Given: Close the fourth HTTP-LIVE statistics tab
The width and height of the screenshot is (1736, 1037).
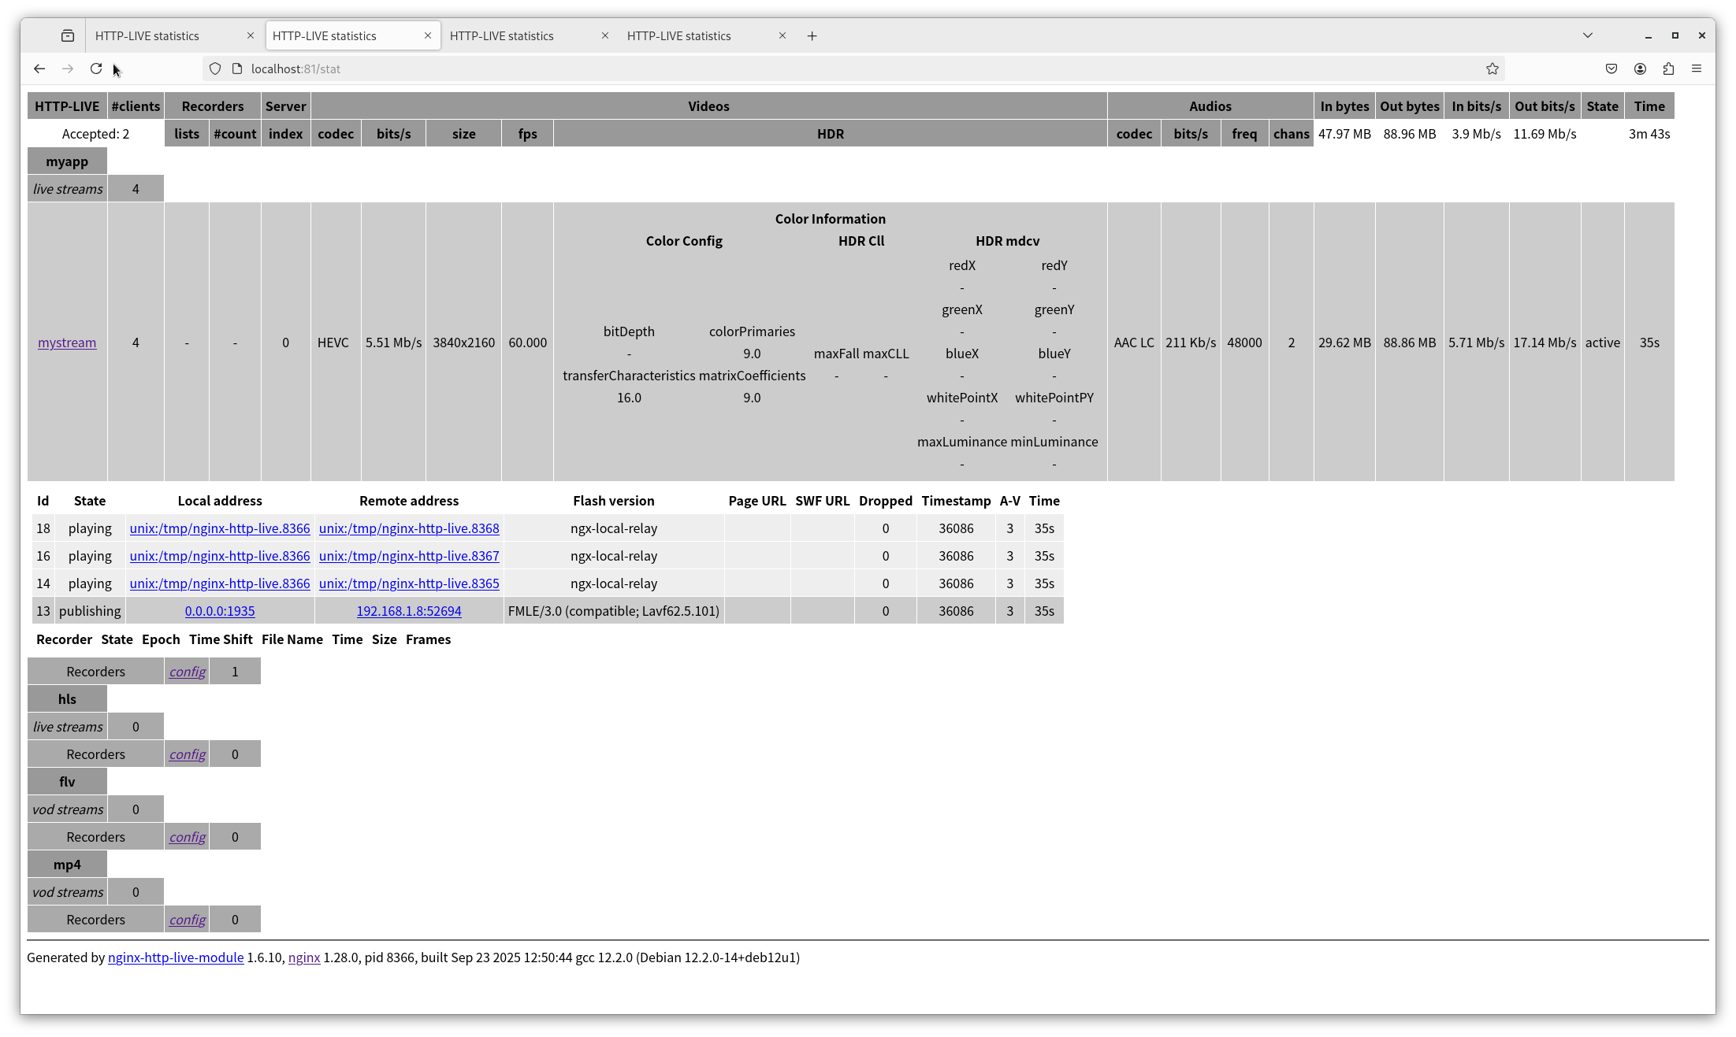Looking at the screenshot, I should point(783,36).
